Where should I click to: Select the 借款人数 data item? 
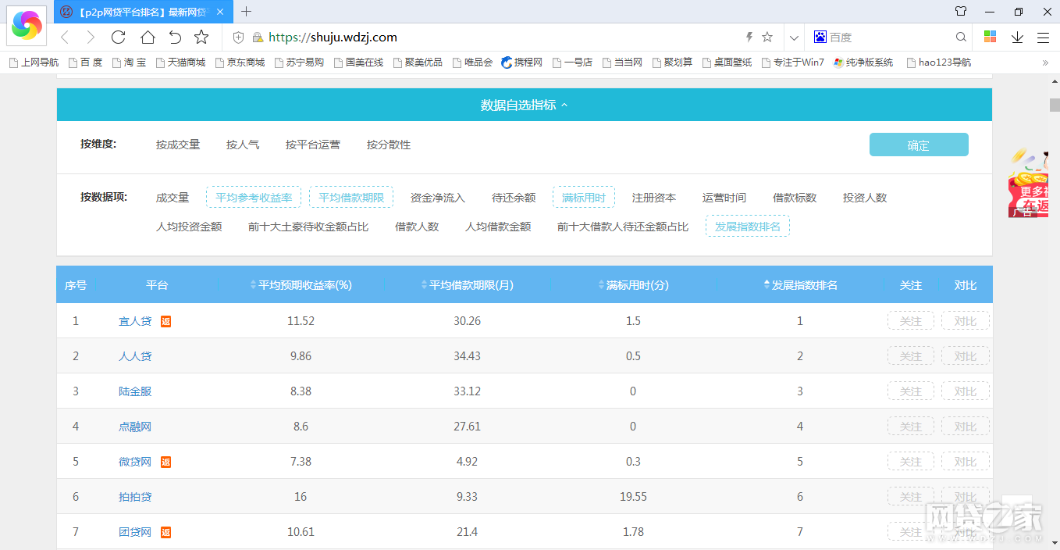(417, 227)
